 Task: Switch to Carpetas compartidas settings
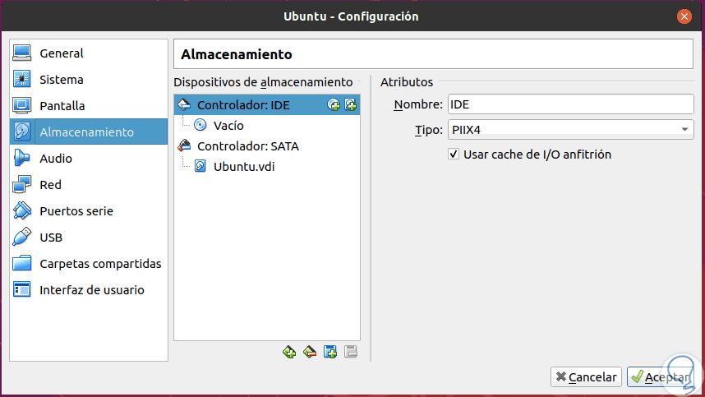tap(100, 264)
